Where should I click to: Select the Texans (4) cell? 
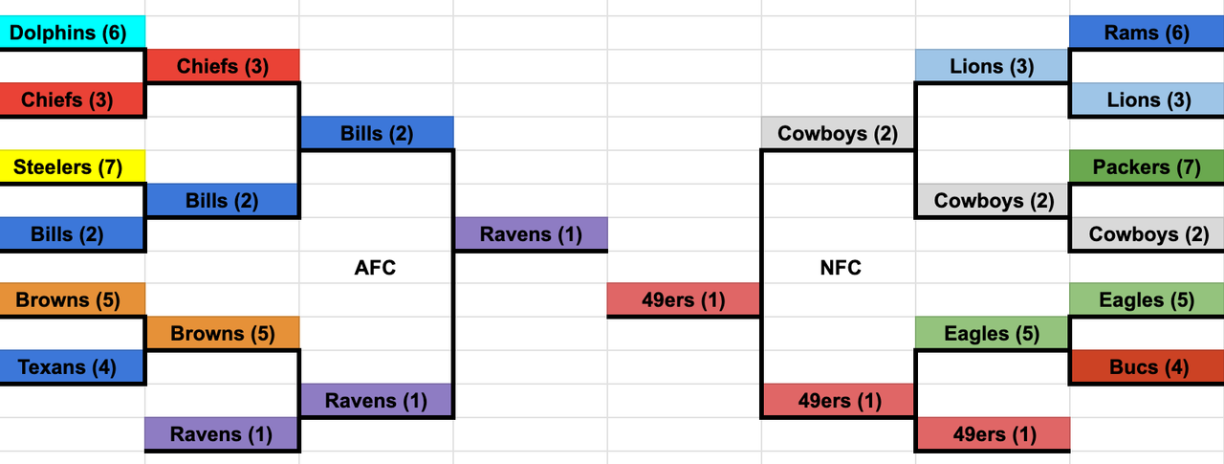pos(73,367)
